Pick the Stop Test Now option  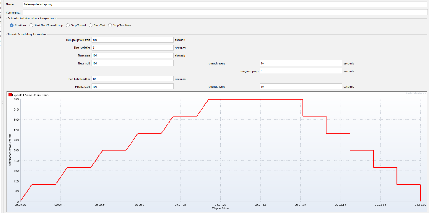pyautogui.click(x=110, y=25)
